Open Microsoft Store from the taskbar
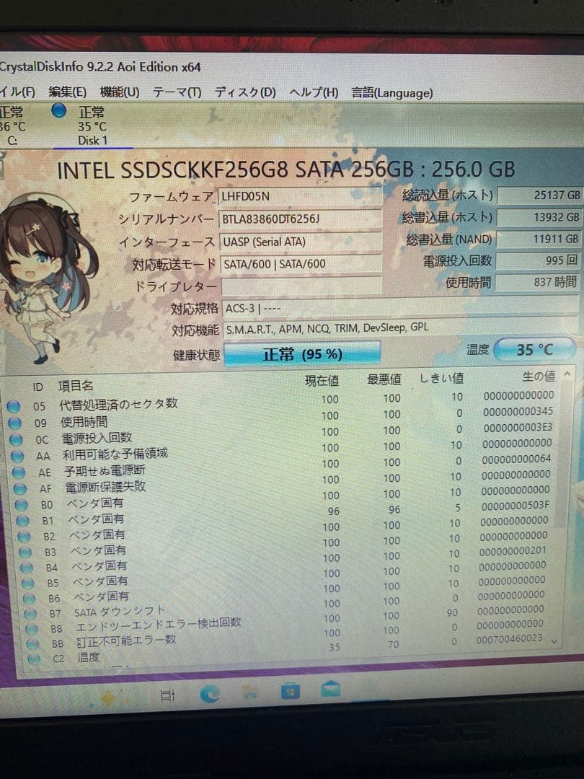 click(x=291, y=691)
